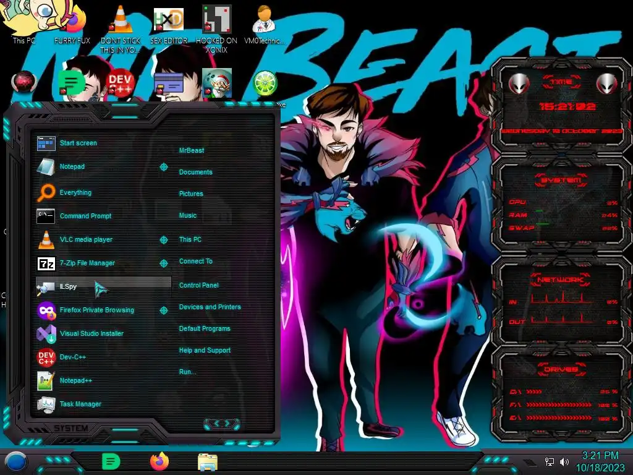Click the start menu left arrow button
This screenshot has height=475, width=633.
click(216, 423)
